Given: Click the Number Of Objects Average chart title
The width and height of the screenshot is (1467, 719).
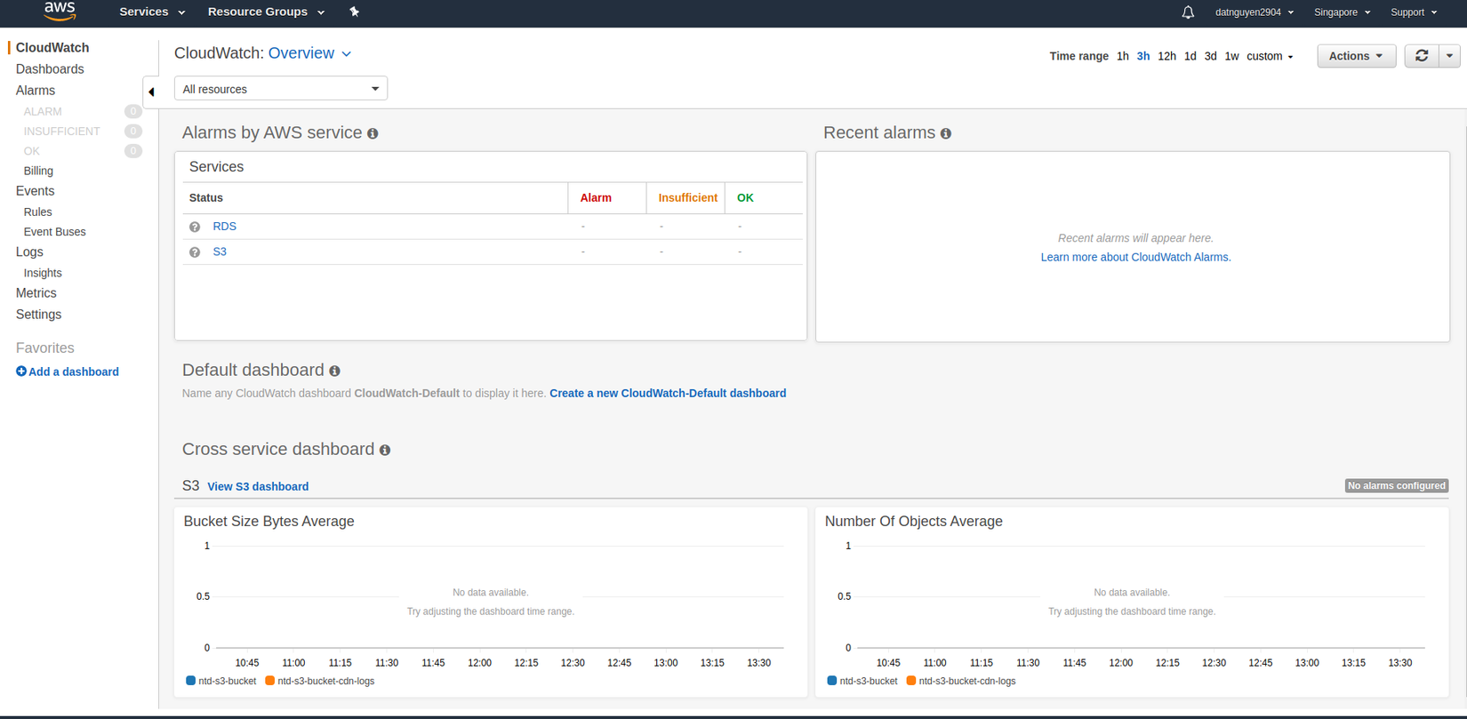Looking at the screenshot, I should coord(913,522).
